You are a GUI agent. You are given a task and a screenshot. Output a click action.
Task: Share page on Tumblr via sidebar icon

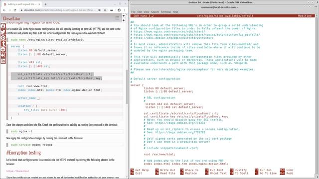coord(3,43)
